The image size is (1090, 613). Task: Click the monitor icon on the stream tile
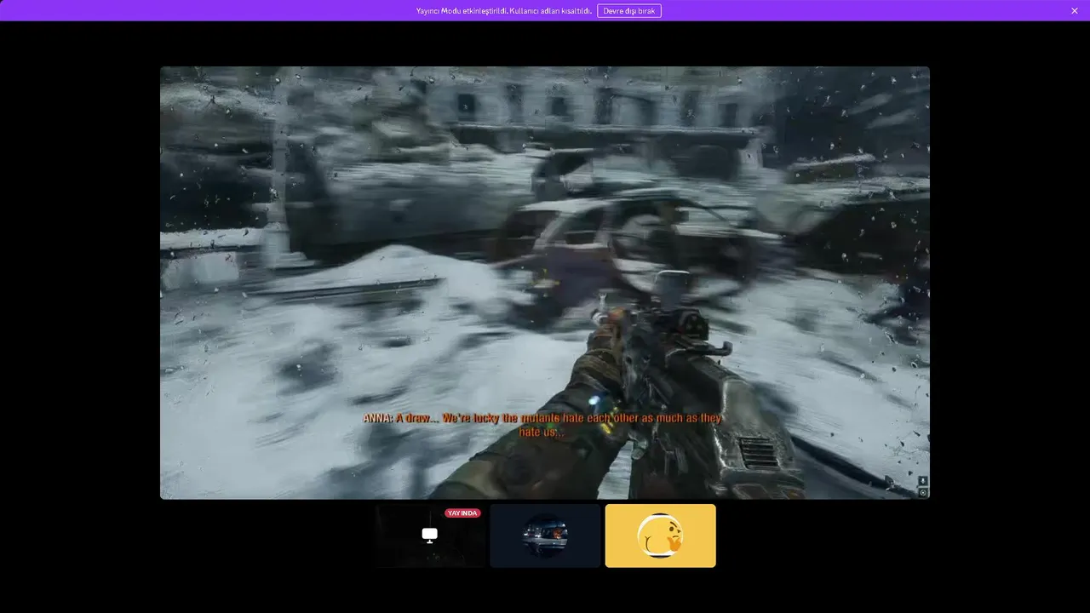pos(430,535)
